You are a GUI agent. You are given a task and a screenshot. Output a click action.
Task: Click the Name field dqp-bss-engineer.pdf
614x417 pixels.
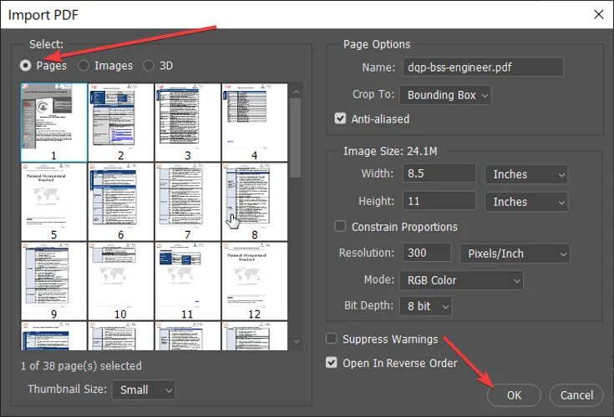coord(483,68)
